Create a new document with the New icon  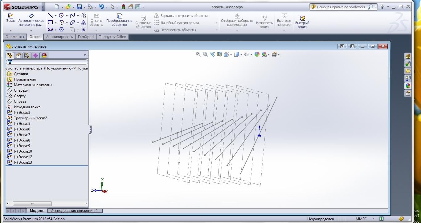[x=57, y=7]
